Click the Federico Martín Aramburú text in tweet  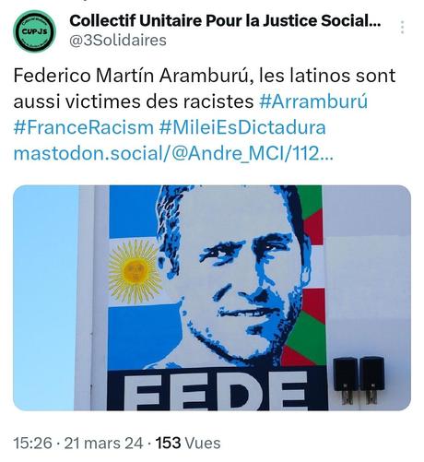133,76
